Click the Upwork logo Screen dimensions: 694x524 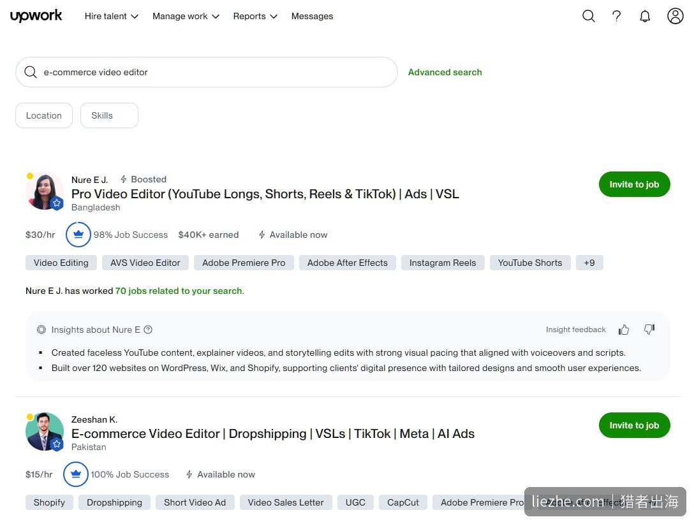tap(36, 16)
